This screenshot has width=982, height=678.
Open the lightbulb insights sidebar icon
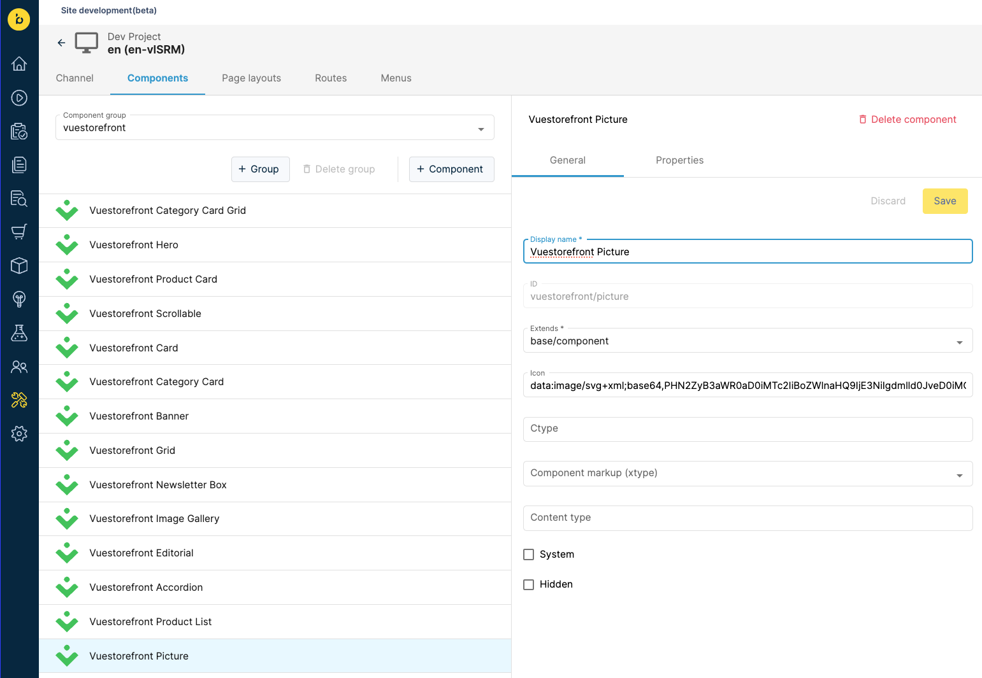tap(19, 299)
